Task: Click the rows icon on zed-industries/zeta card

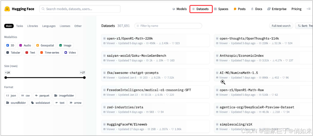Action: pyautogui.click(x=147, y=112)
